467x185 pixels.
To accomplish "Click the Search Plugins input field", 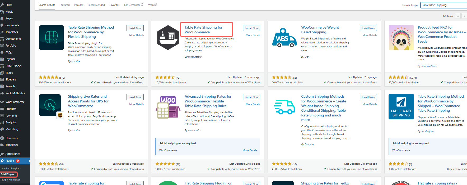I will (x=444, y=5).
